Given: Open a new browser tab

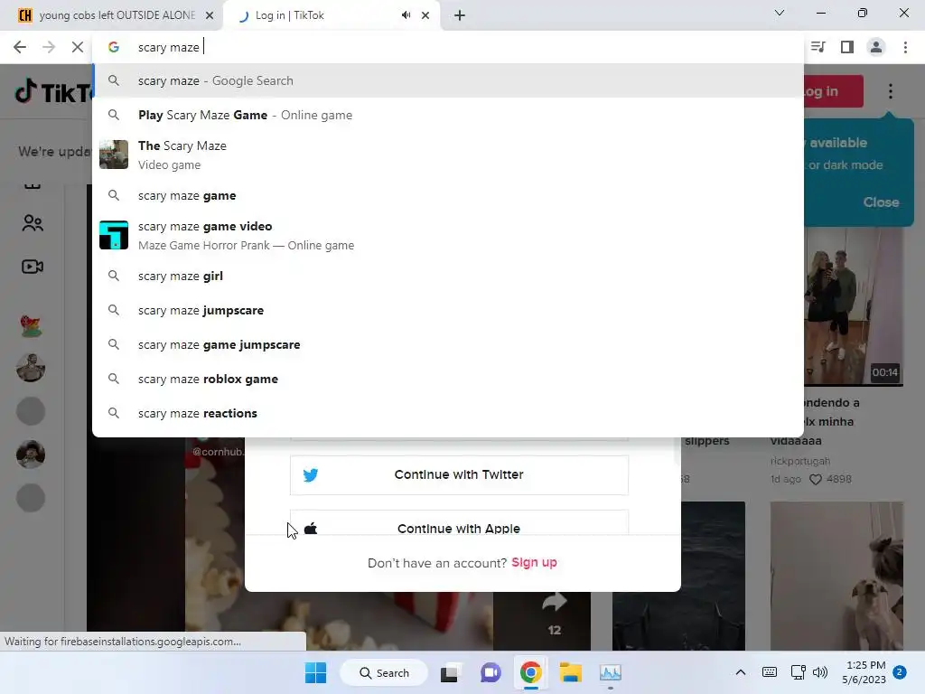Looking at the screenshot, I should click(460, 15).
